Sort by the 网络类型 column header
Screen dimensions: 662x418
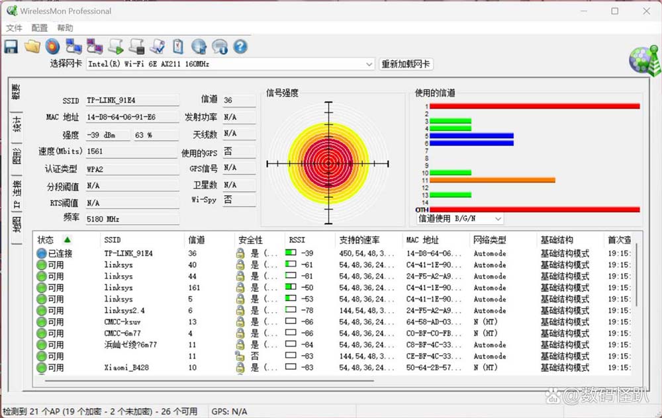(x=503, y=240)
